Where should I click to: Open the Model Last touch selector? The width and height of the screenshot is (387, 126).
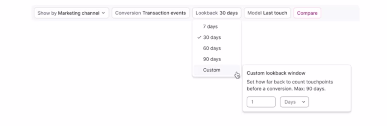point(267,13)
